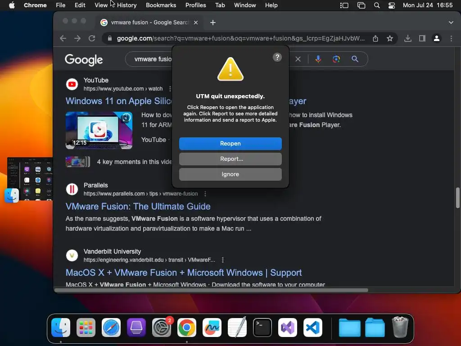Viewport: 461px width, 346px height.
Task: Go back in Chrome
Action: click(63, 38)
